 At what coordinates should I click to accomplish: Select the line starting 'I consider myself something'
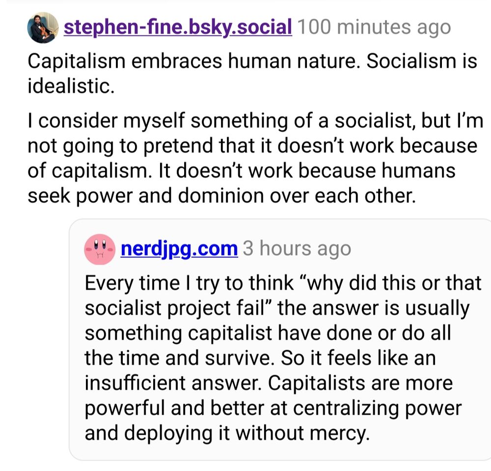click(x=255, y=120)
